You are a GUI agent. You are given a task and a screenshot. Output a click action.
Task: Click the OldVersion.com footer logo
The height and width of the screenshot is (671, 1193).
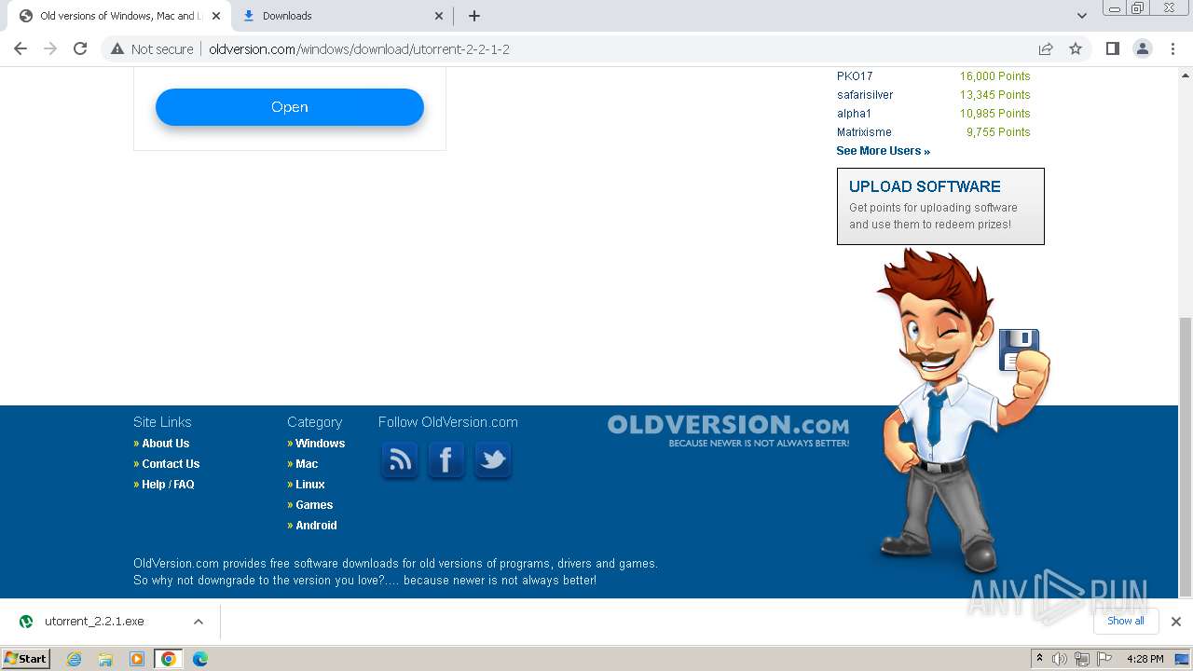coord(728,431)
